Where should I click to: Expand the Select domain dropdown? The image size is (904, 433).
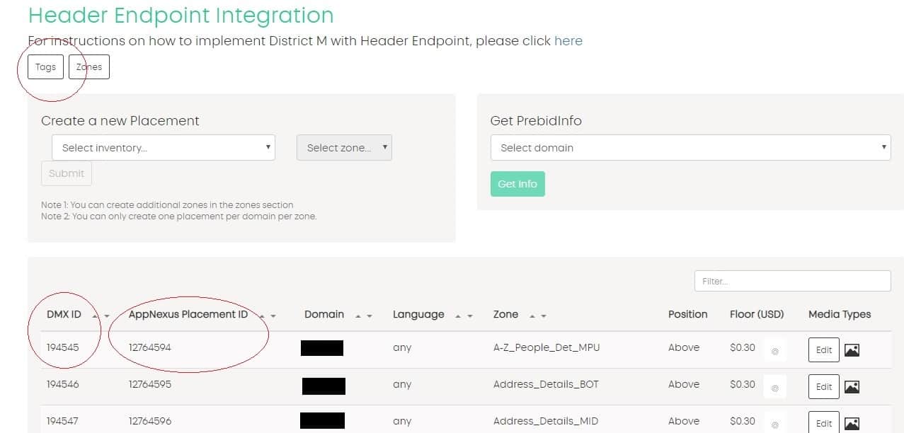tap(690, 148)
